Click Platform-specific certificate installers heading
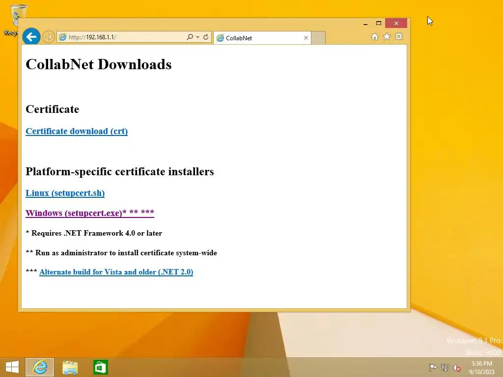The height and width of the screenshot is (377, 503). tap(120, 171)
